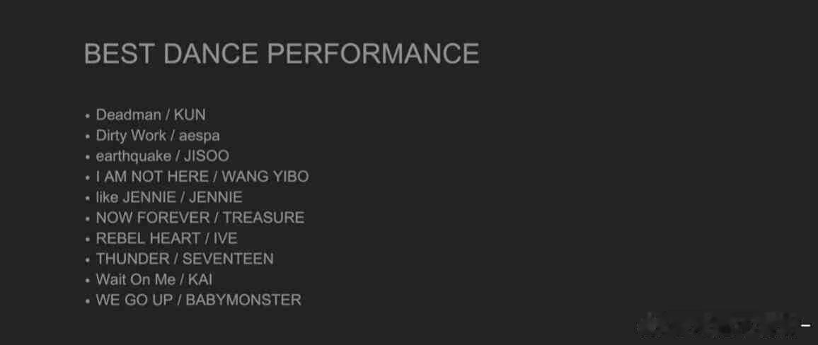The height and width of the screenshot is (345, 818).
Task: Click the artist name TREASURE
Action: tap(263, 218)
